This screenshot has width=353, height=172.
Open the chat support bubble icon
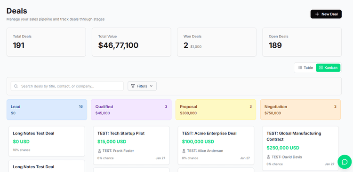pos(345,162)
